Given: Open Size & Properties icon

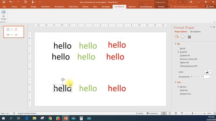Looking at the screenshot, I should coord(189,37).
